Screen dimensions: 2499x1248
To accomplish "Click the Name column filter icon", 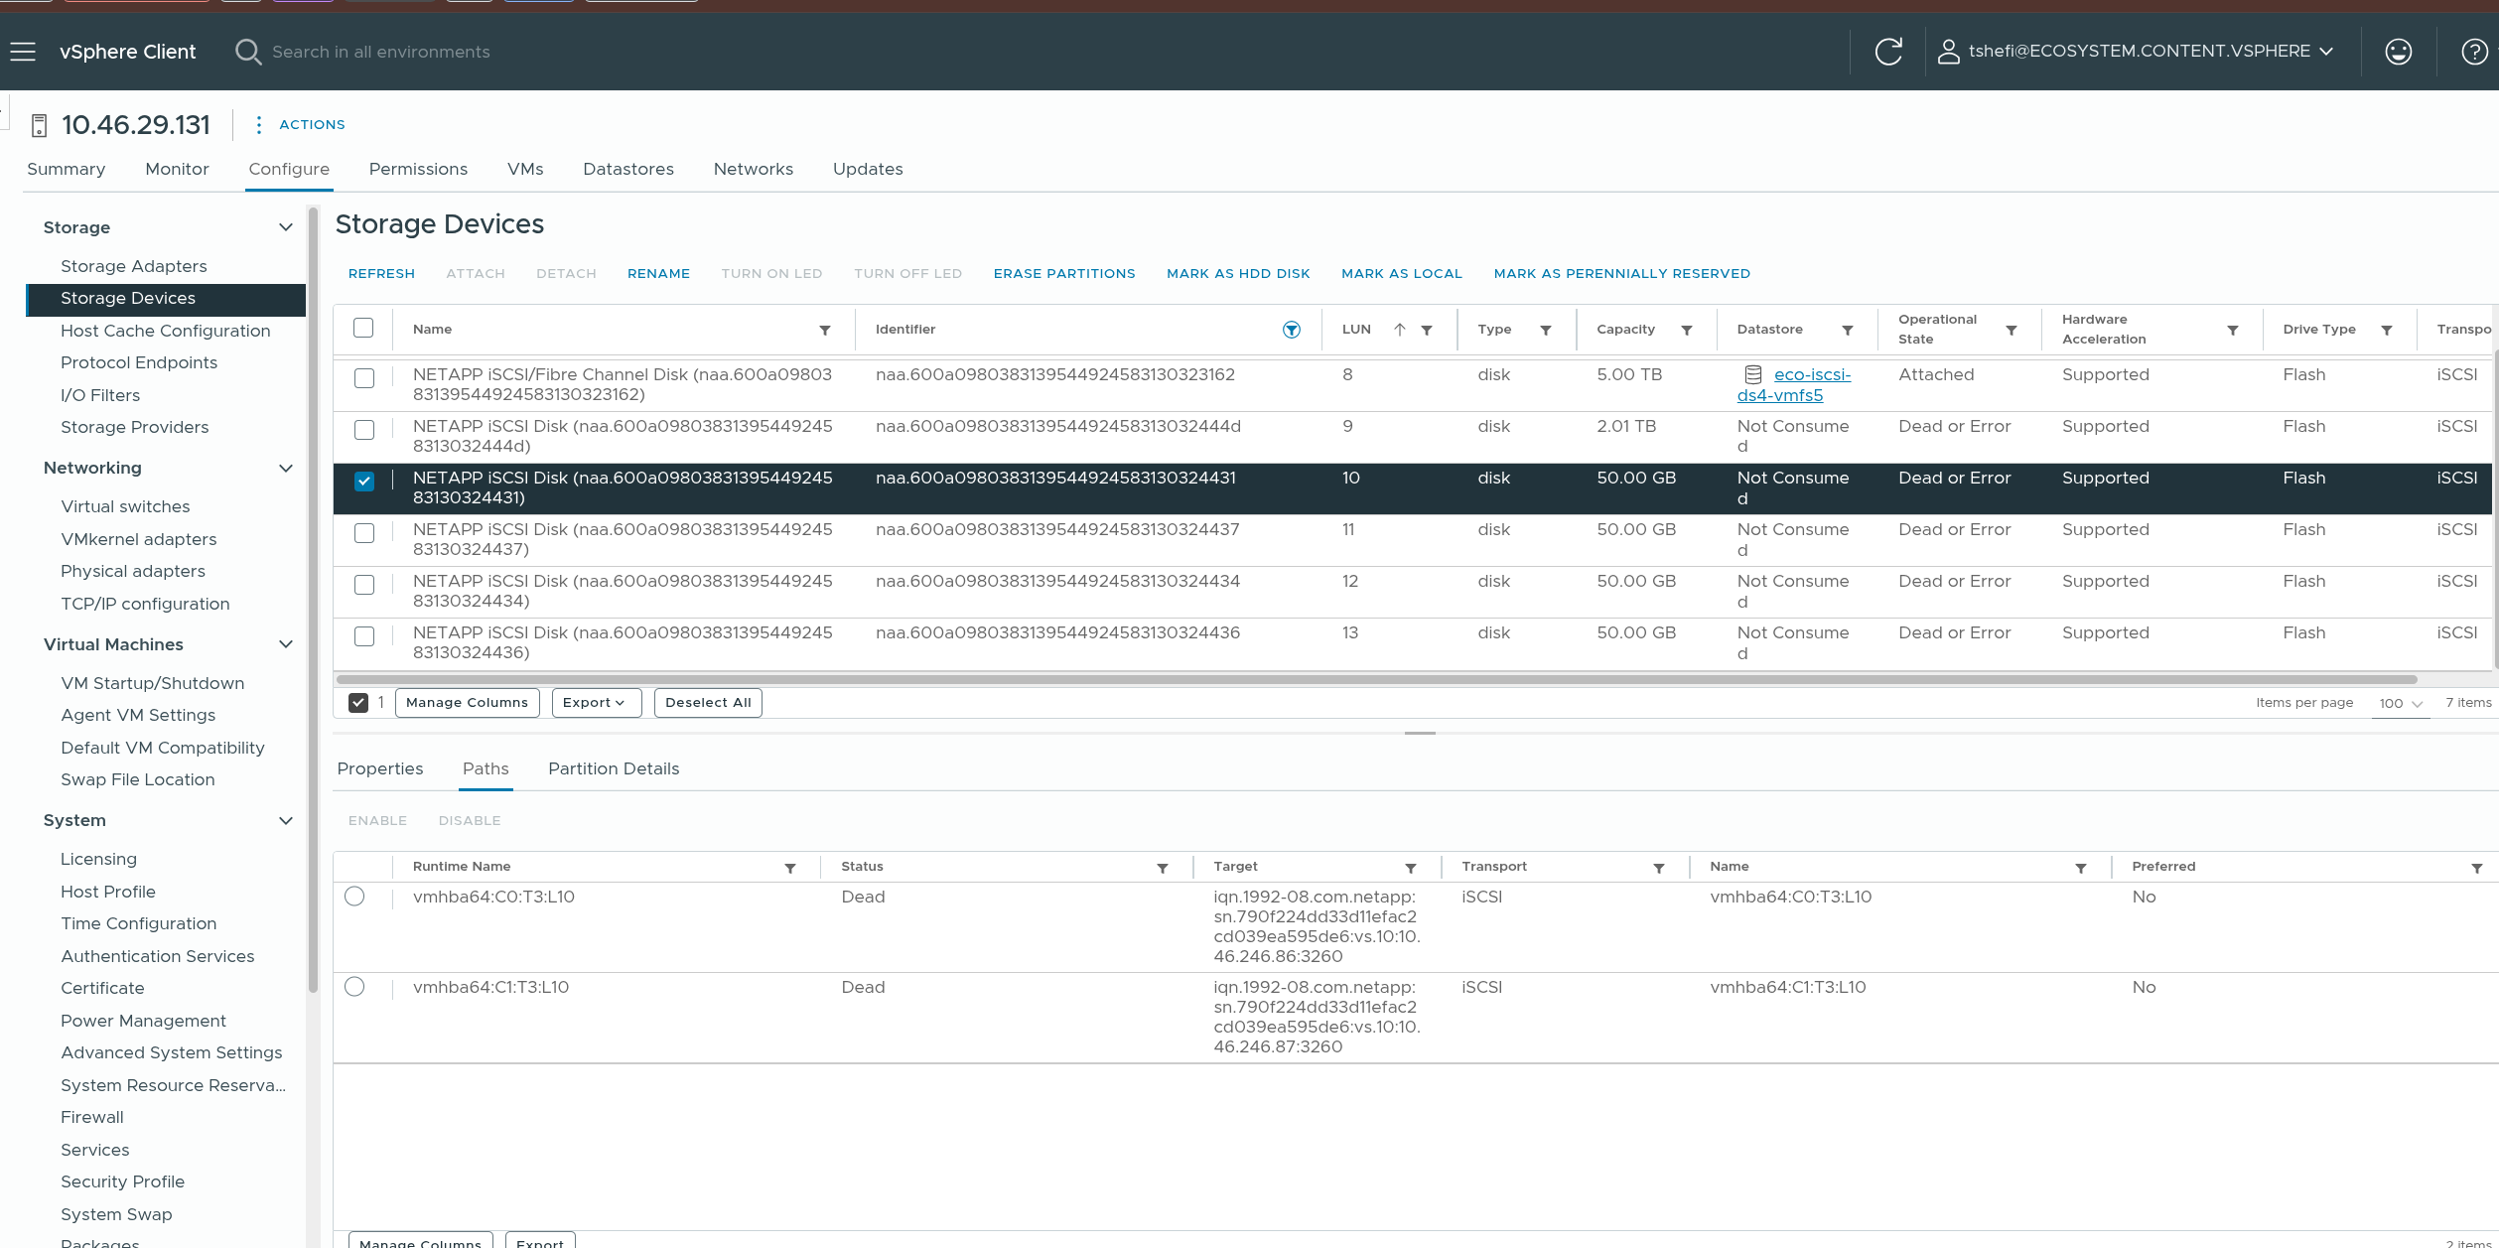I will [x=824, y=330].
